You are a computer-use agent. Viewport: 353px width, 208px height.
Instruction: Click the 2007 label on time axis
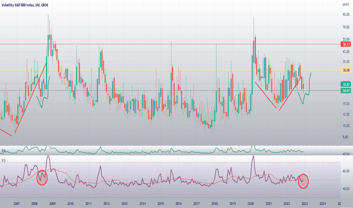[x=16, y=204]
